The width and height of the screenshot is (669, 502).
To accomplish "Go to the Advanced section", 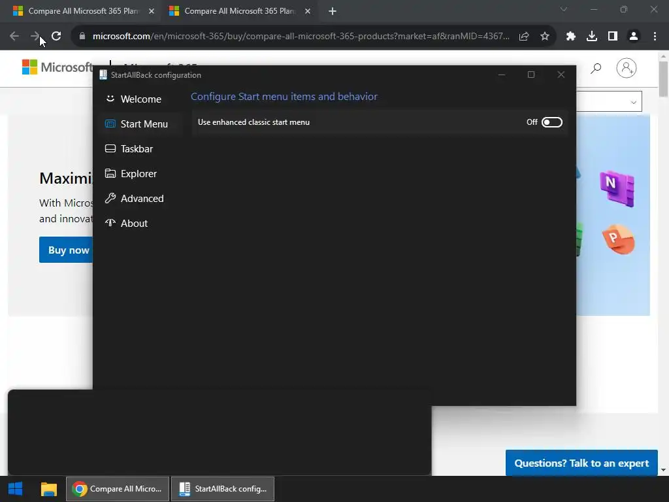I will click(140, 198).
